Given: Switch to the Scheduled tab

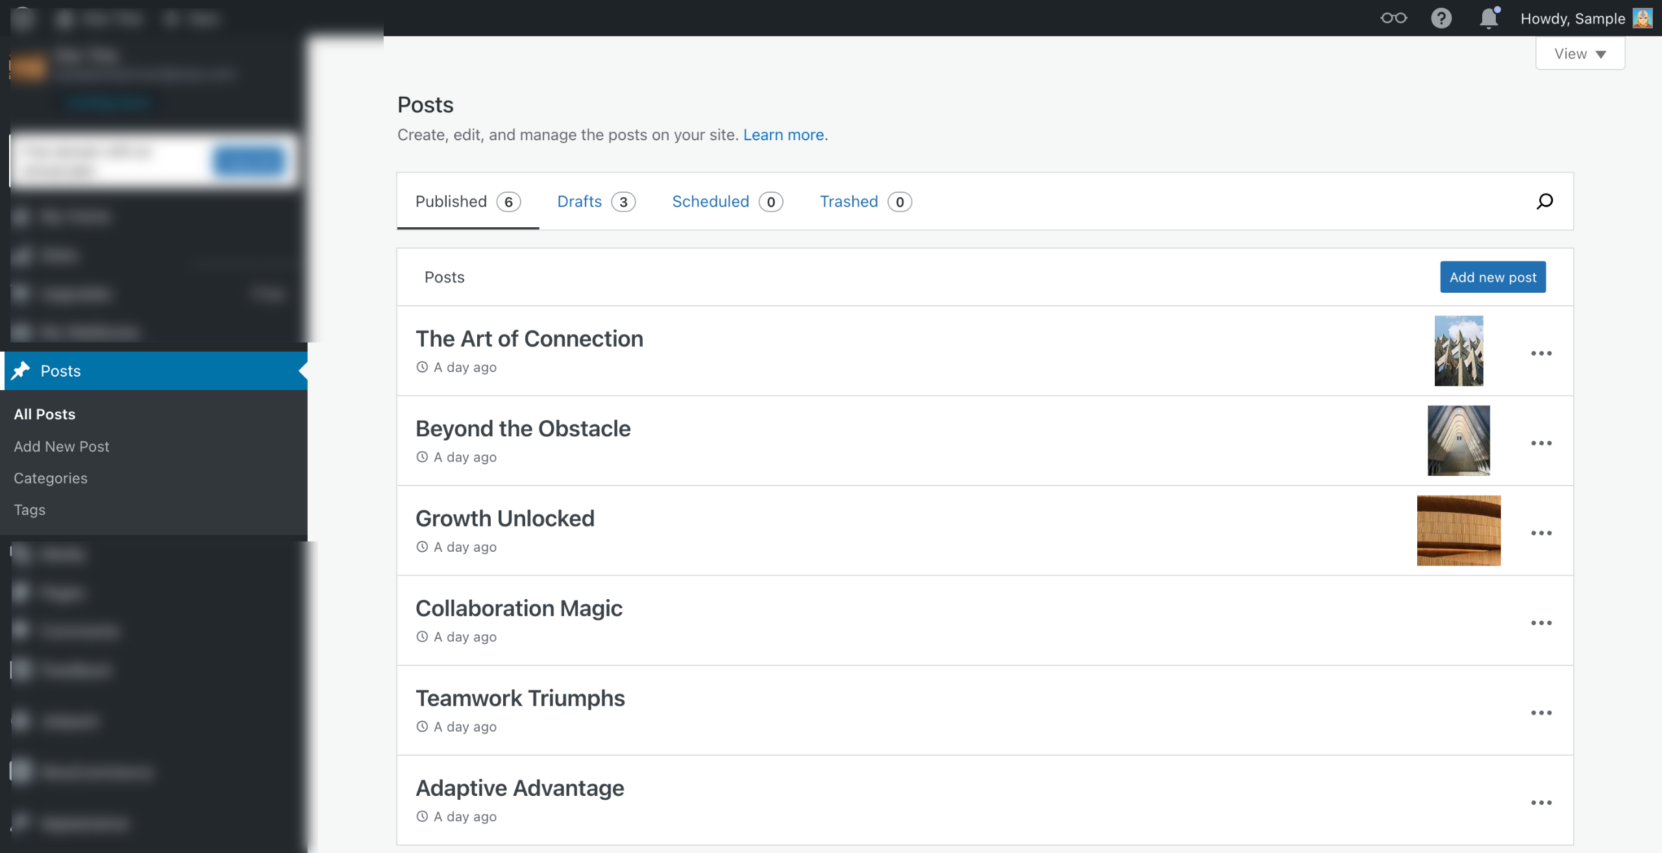Looking at the screenshot, I should pyautogui.click(x=726, y=201).
